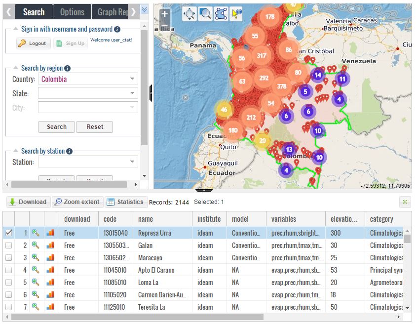Activate the pan map tool
Viewport: 416px width, 325px height.
pos(189,14)
